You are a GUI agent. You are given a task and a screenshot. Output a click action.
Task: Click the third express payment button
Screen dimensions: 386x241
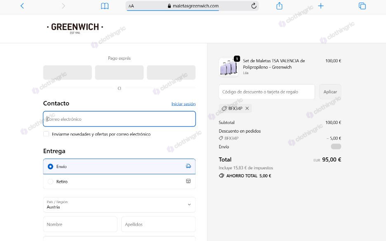point(171,73)
